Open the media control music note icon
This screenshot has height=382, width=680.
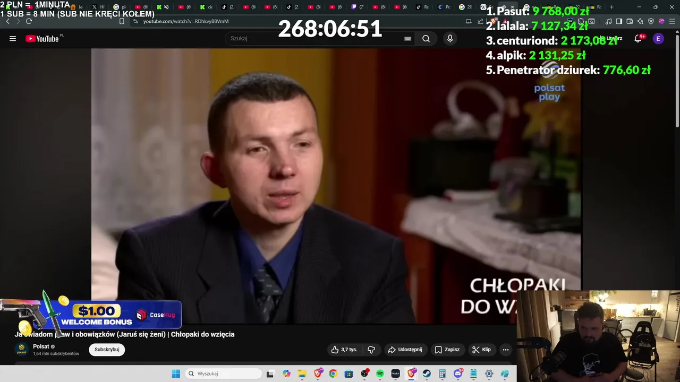[609, 21]
